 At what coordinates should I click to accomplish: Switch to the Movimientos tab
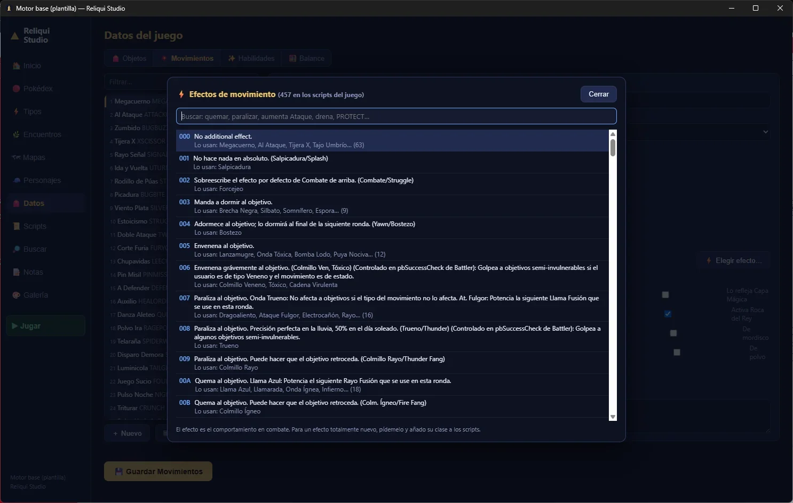click(187, 59)
